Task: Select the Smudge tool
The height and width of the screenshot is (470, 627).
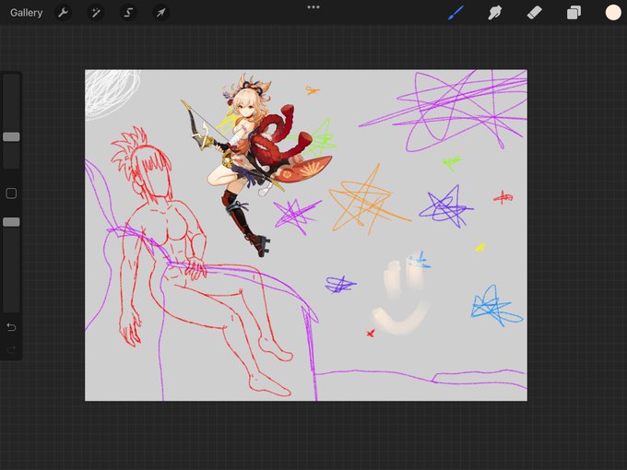Action: pyautogui.click(x=494, y=12)
